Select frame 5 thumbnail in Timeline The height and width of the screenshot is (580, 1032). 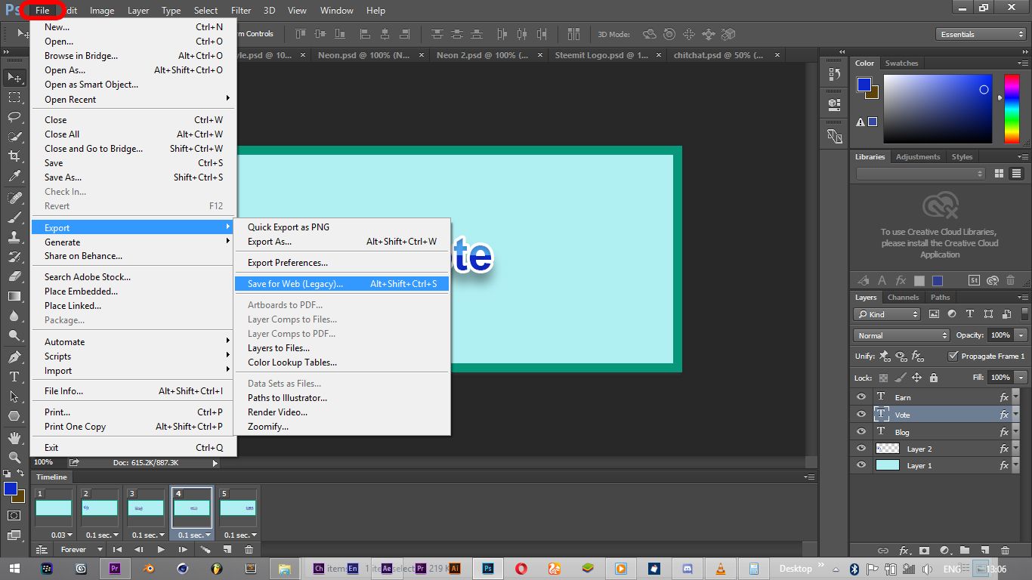tap(239, 507)
